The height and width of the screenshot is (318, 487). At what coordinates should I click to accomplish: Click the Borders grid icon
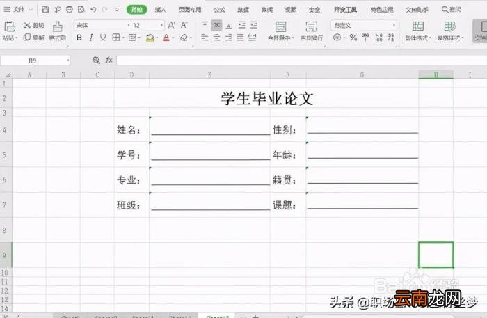pyautogui.click(x=116, y=38)
